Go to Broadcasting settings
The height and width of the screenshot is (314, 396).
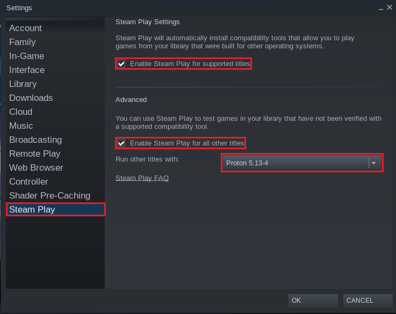tap(35, 140)
